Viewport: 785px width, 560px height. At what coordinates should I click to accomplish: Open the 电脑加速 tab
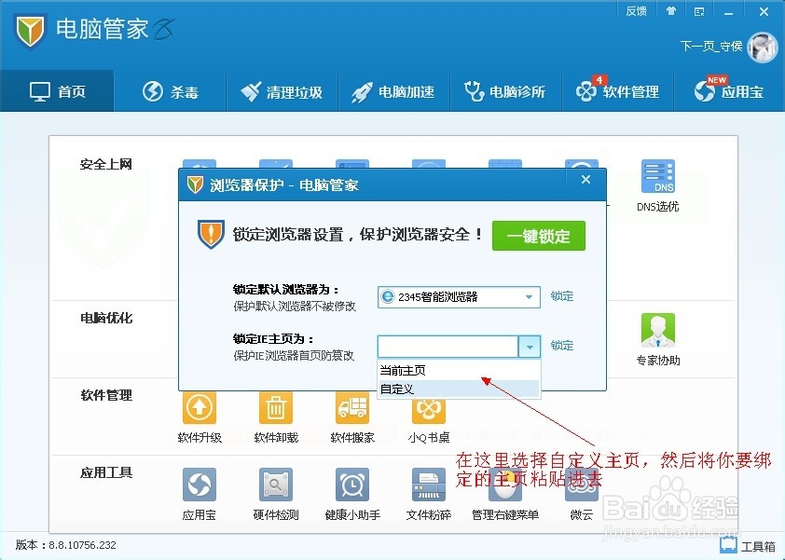394,91
